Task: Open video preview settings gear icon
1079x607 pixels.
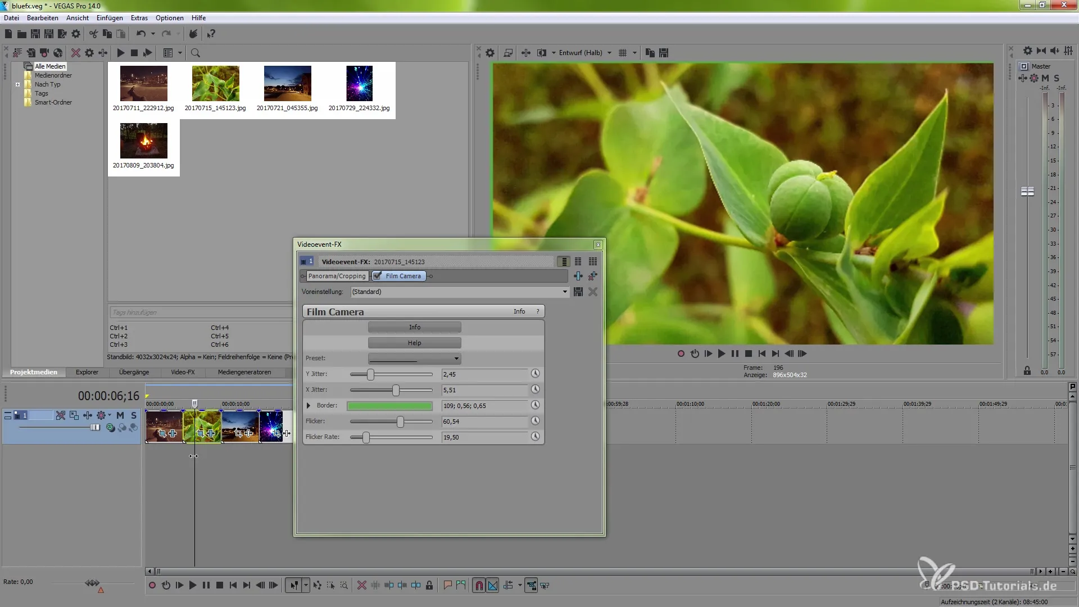Action: 490,53
